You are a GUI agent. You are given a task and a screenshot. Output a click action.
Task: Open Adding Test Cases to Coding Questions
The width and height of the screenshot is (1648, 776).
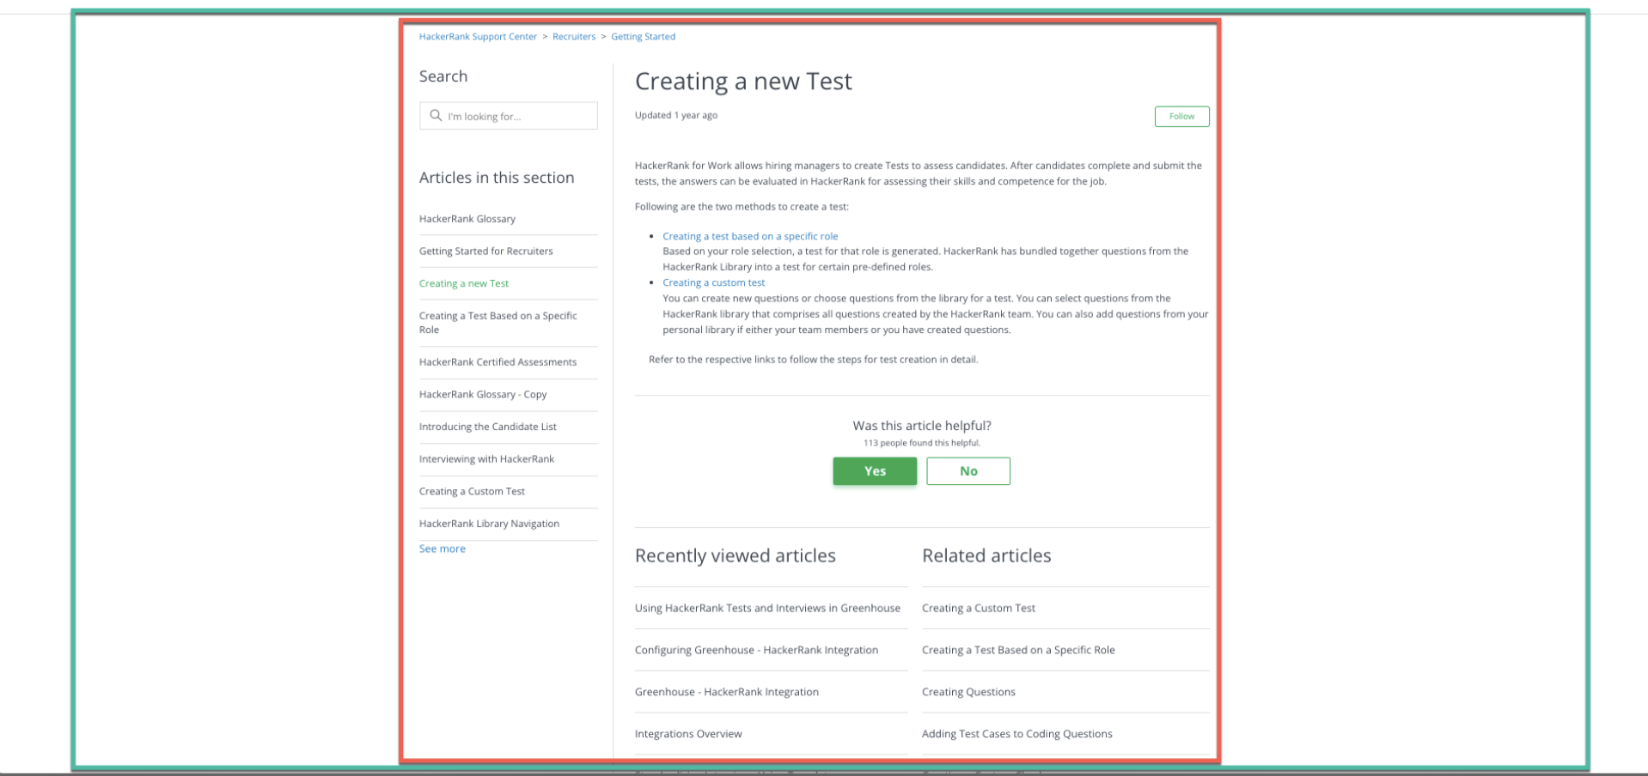pos(1016,734)
